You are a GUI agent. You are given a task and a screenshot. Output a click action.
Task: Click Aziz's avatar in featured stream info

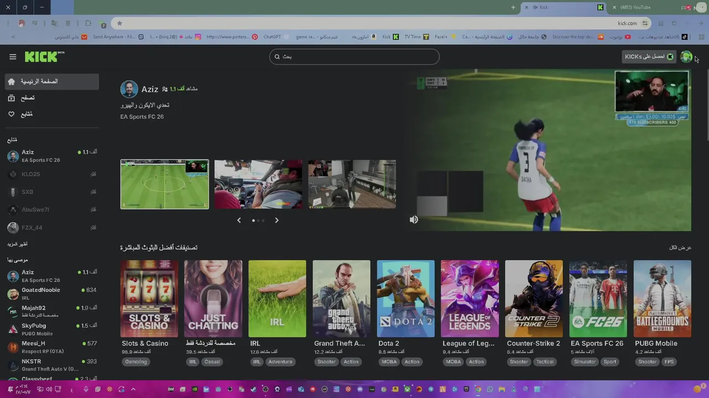pyautogui.click(x=129, y=89)
